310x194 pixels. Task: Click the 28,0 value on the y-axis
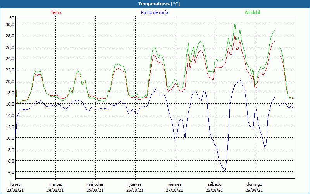(10, 36)
